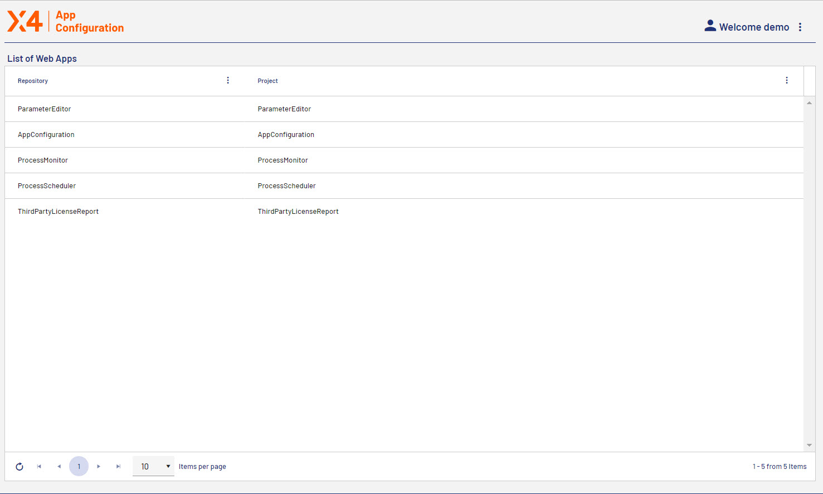Open Repository column menu

(x=228, y=81)
